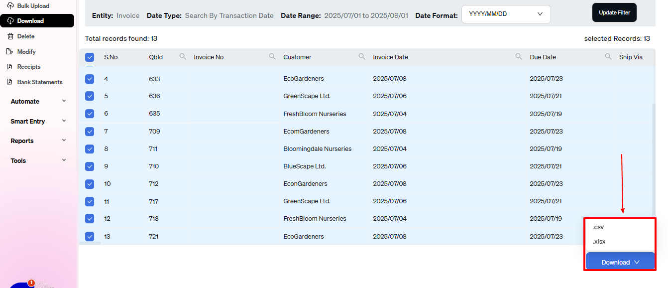Collapse the Smart Entry sidebar chevron
This screenshot has width=668, height=288.
click(x=63, y=121)
